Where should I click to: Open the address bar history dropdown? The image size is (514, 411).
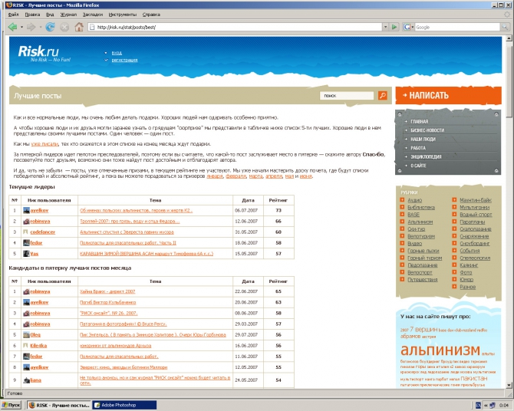(x=385, y=27)
